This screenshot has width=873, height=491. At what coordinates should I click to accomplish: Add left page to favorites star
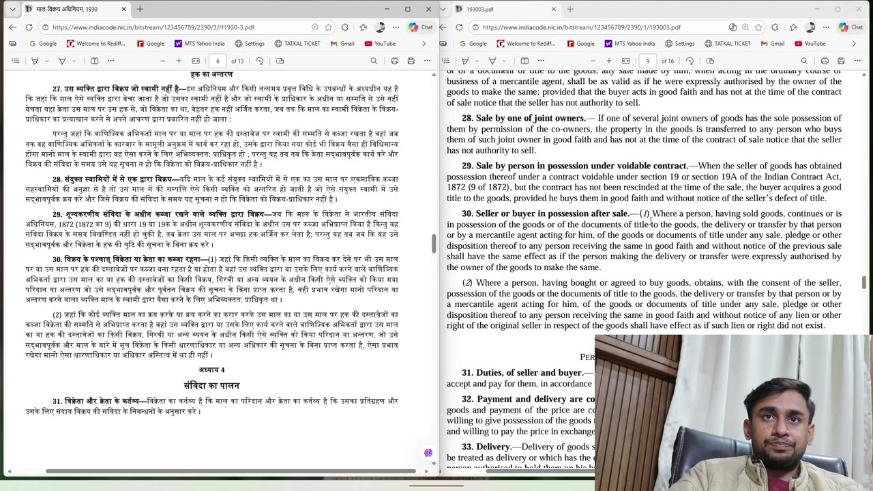pyautogui.click(x=328, y=27)
